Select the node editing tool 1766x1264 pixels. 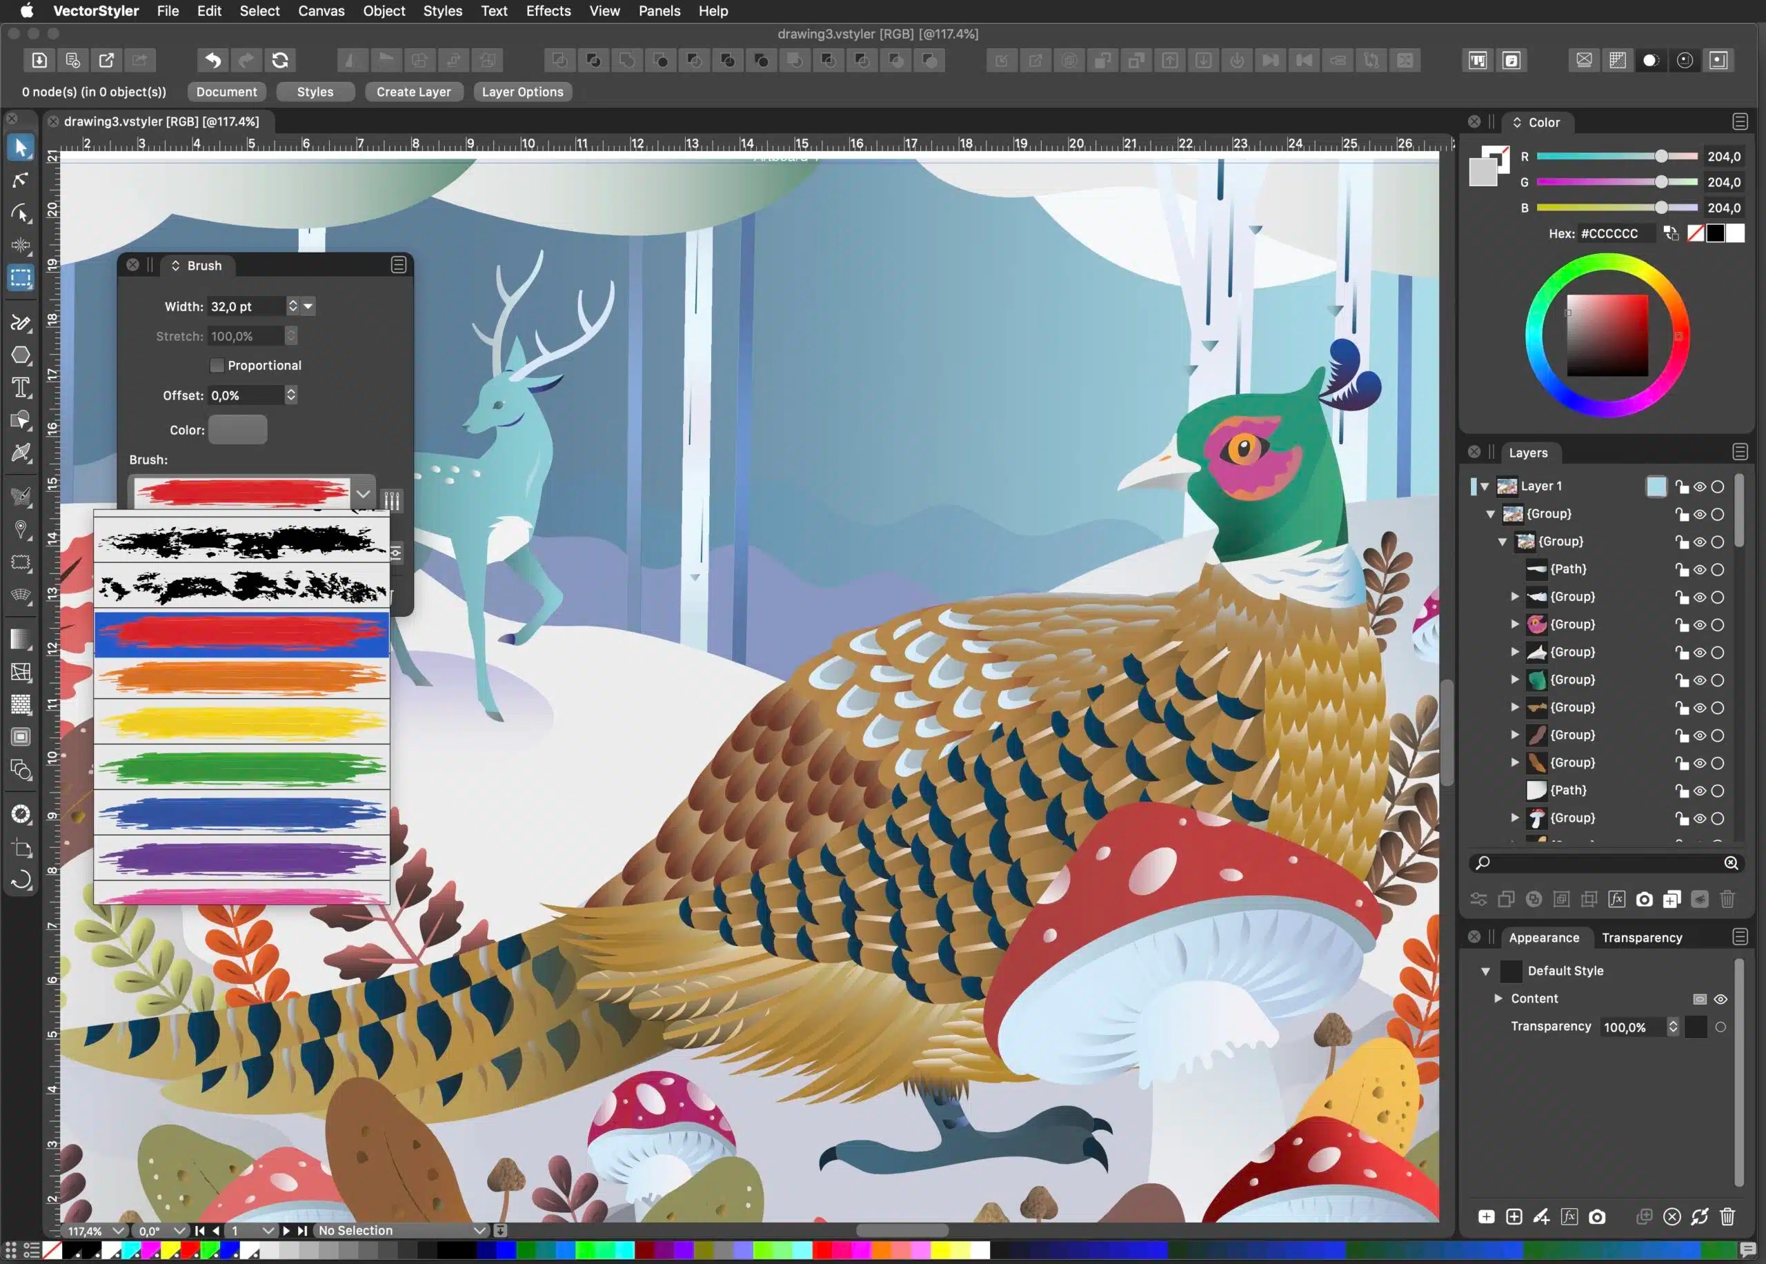point(19,181)
